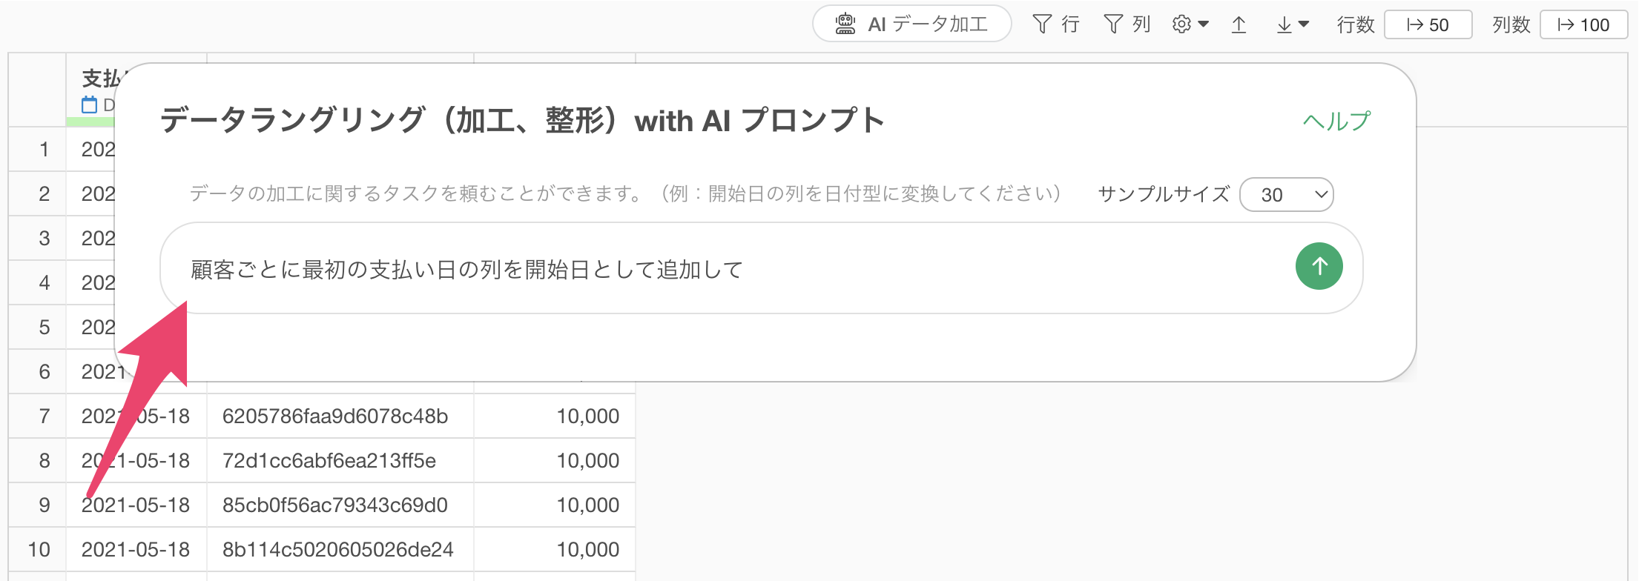1639x581 pixels.
Task: Open the column filter funnel icon
Action: coord(1113,24)
